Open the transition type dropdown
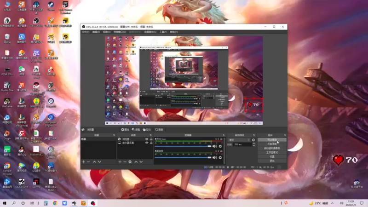The height and width of the screenshot is (207, 368). pyautogui.click(x=239, y=140)
